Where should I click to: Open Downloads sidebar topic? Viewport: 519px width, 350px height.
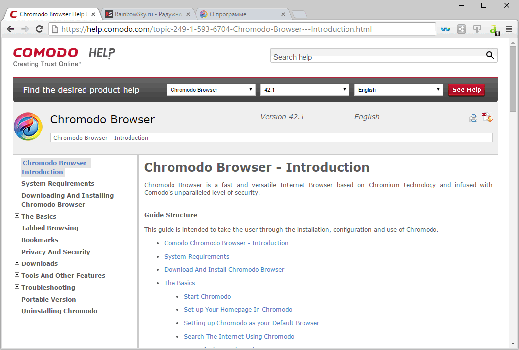click(x=40, y=264)
